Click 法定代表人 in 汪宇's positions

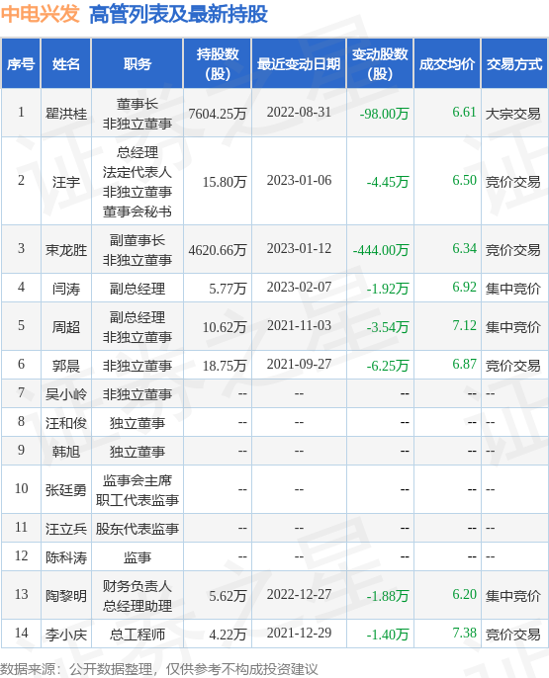pyautogui.click(x=137, y=172)
